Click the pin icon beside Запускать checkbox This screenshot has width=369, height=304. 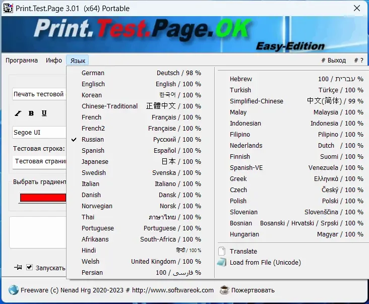(x=18, y=267)
